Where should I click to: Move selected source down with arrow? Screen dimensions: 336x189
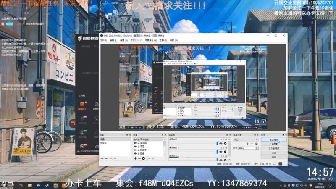coord(152,159)
